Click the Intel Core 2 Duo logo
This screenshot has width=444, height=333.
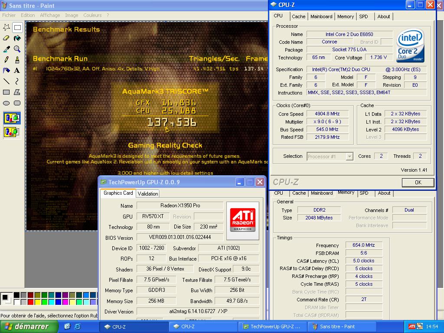(x=410, y=46)
